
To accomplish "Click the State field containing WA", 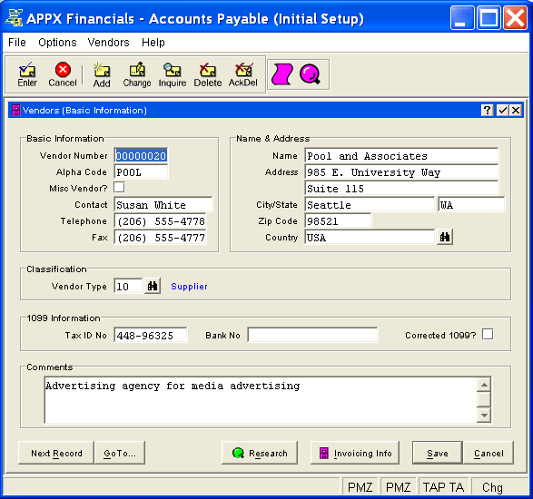I will click(471, 205).
